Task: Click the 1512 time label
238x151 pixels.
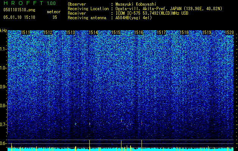Action: [x=48, y=32]
